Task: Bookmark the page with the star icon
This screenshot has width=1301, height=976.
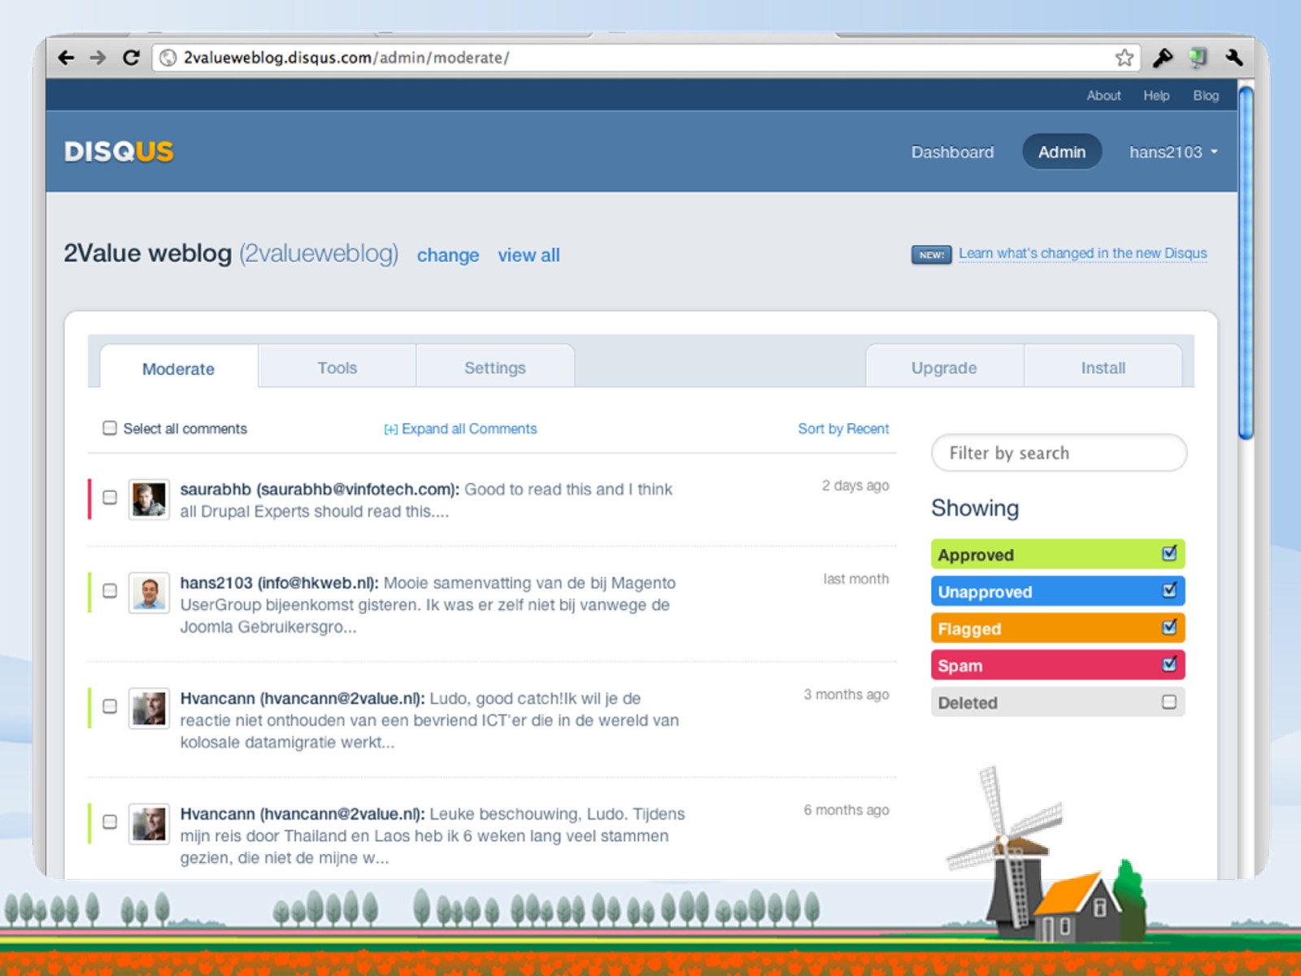Action: (1124, 58)
